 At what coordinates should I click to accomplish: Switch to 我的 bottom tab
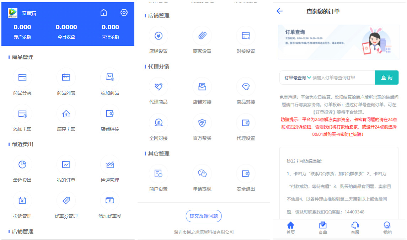(387, 228)
